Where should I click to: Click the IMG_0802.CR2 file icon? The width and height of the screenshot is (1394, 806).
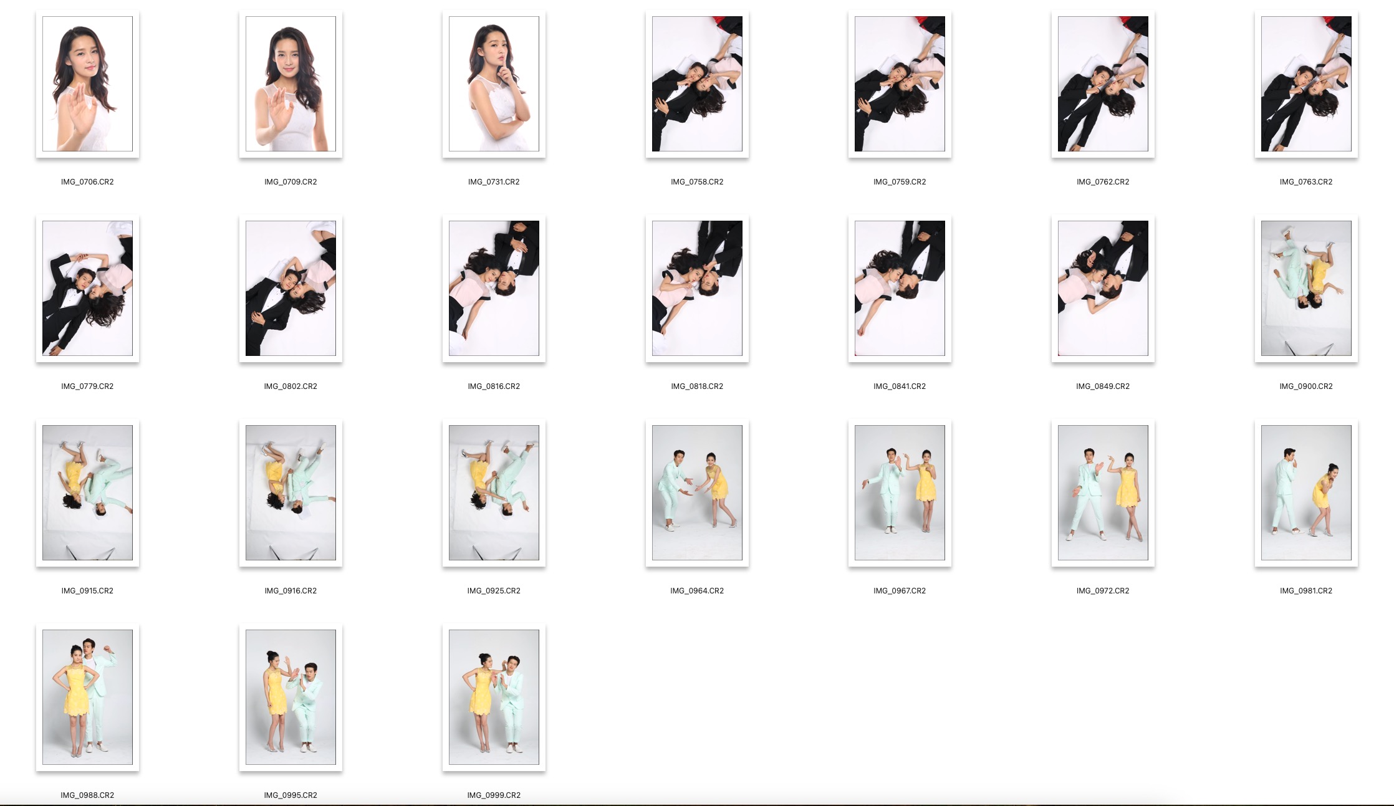pos(291,288)
